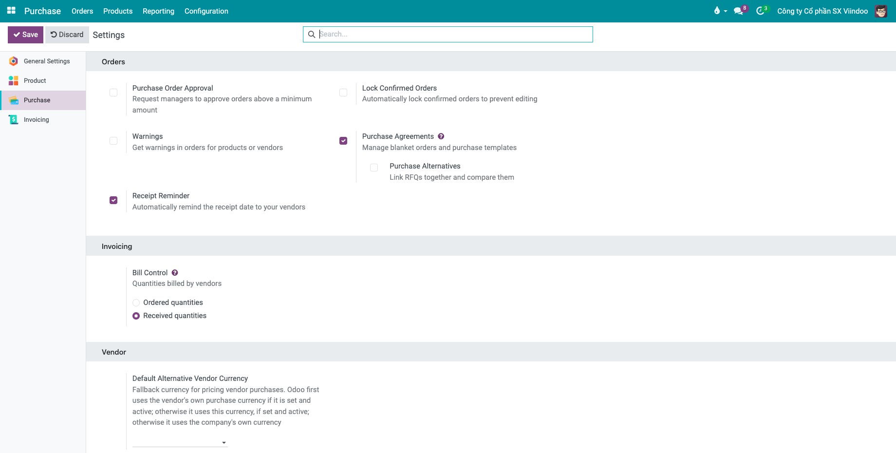Switch company via Công ty Cổ phần SX Viindoo
Screen dimensions: 896x453
(x=822, y=11)
